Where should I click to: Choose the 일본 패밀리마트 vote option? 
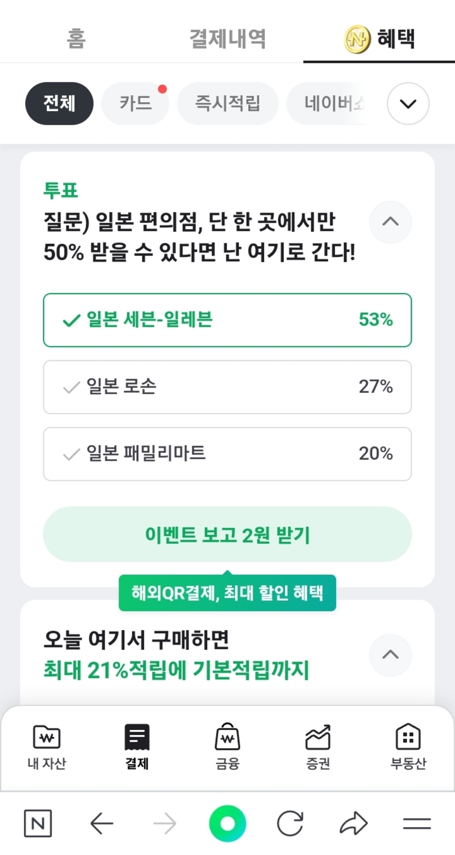point(227,454)
